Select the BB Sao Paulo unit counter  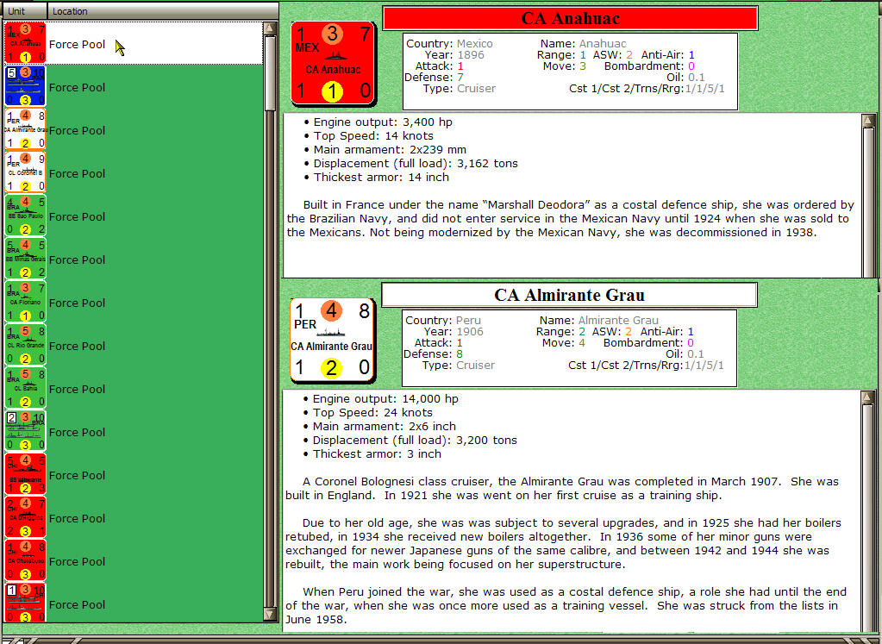[x=25, y=216]
